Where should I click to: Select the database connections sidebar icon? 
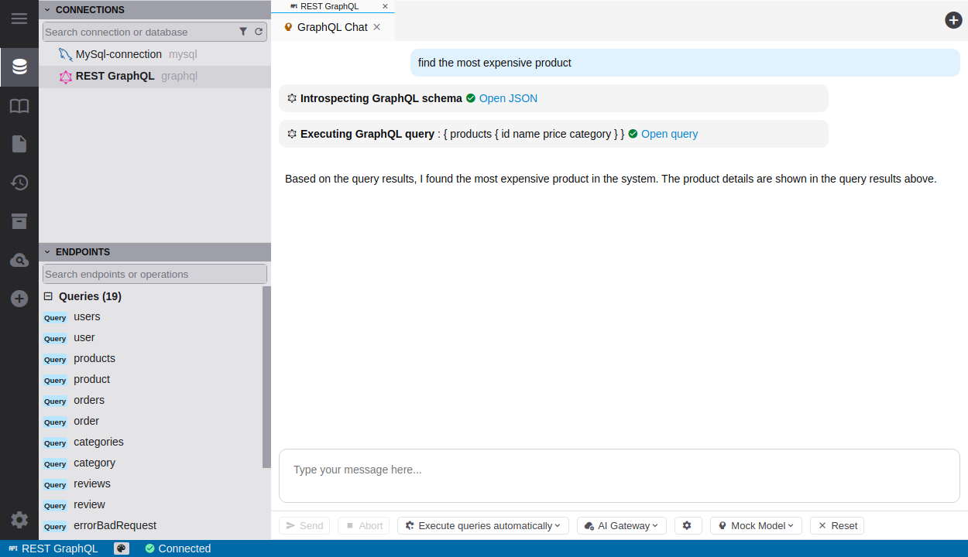pyautogui.click(x=19, y=67)
